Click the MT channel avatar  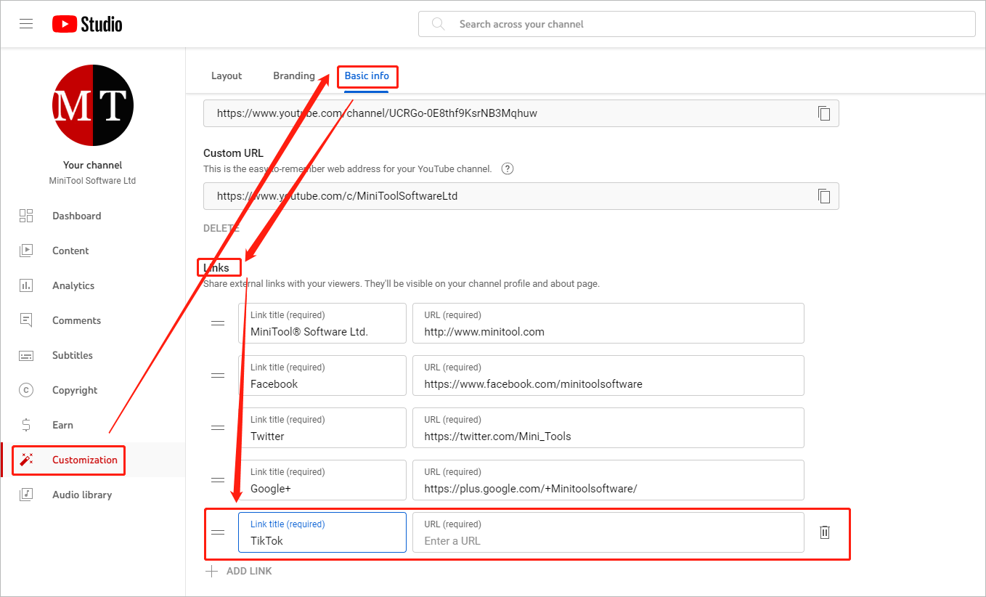[93, 105]
